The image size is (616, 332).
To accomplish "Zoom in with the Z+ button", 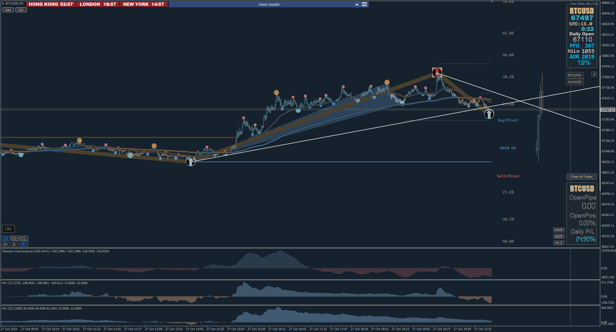I will click(x=6, y=244).
